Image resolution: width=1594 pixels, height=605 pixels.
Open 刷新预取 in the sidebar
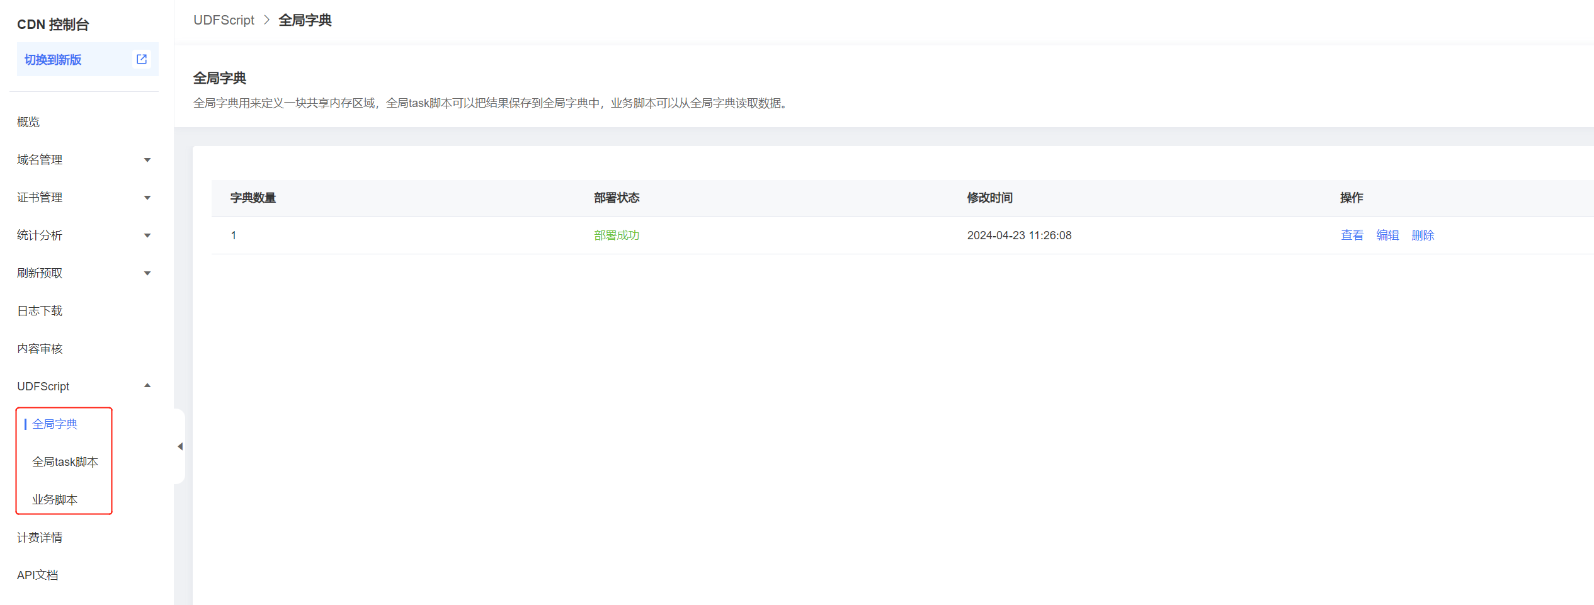tap(40, 273)
